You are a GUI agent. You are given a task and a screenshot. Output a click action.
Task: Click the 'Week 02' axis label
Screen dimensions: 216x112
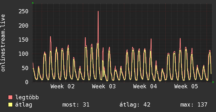click(x=63, y=86)
